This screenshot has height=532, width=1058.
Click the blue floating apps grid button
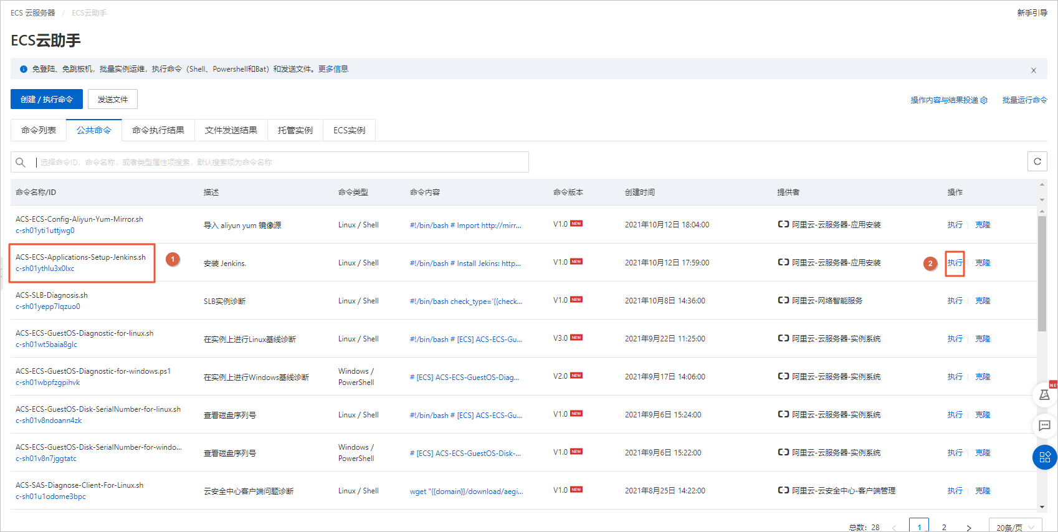pyautogui.click(x=1045, y=457)
